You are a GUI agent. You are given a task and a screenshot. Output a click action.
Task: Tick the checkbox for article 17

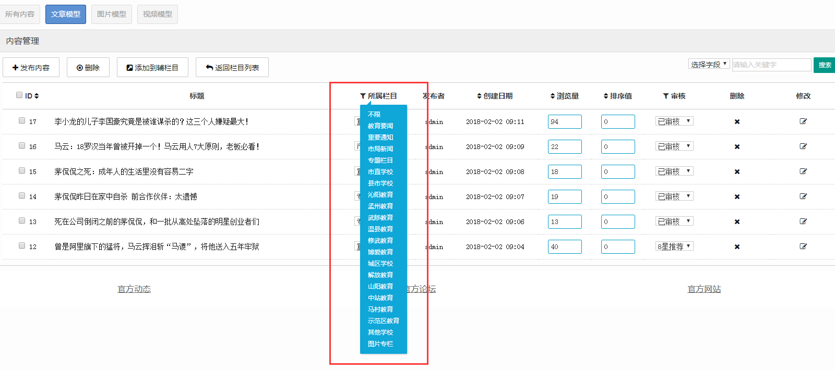click(x=22, y=120)
